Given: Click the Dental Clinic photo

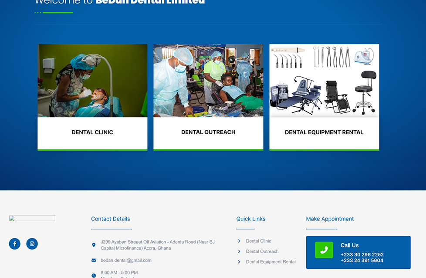Looking at the screenshot, I should (92, 81).
